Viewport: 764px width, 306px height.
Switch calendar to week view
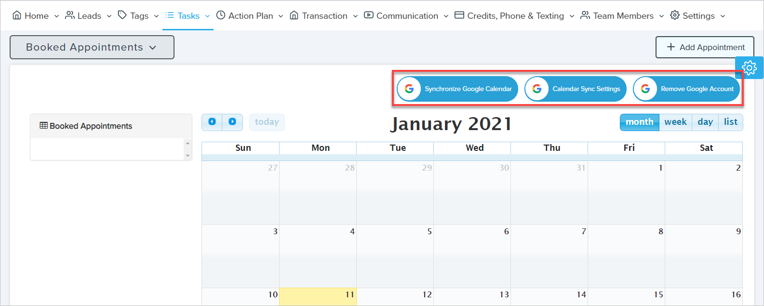coord(675,122)
